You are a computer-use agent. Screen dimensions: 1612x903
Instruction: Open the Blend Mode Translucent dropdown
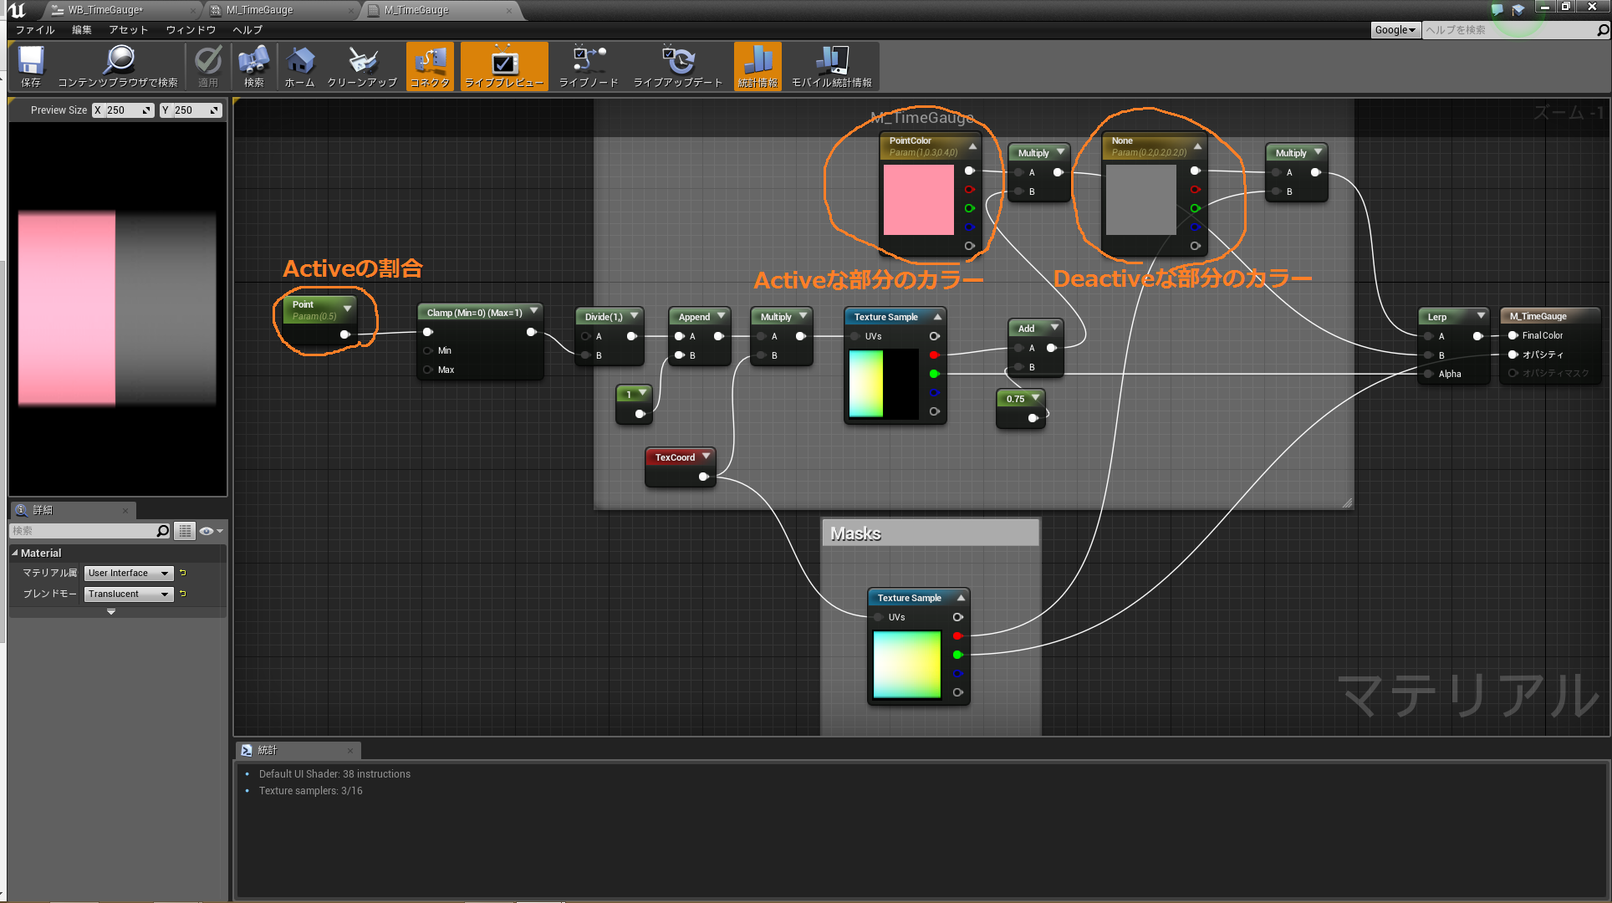(x=128, y=594)
